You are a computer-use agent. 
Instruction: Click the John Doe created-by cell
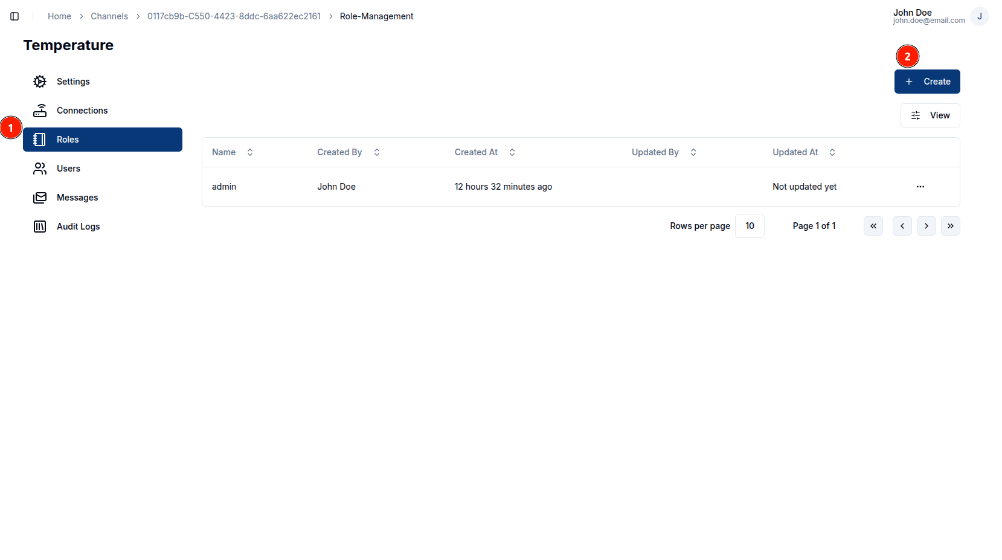click(x=336, y=187)
